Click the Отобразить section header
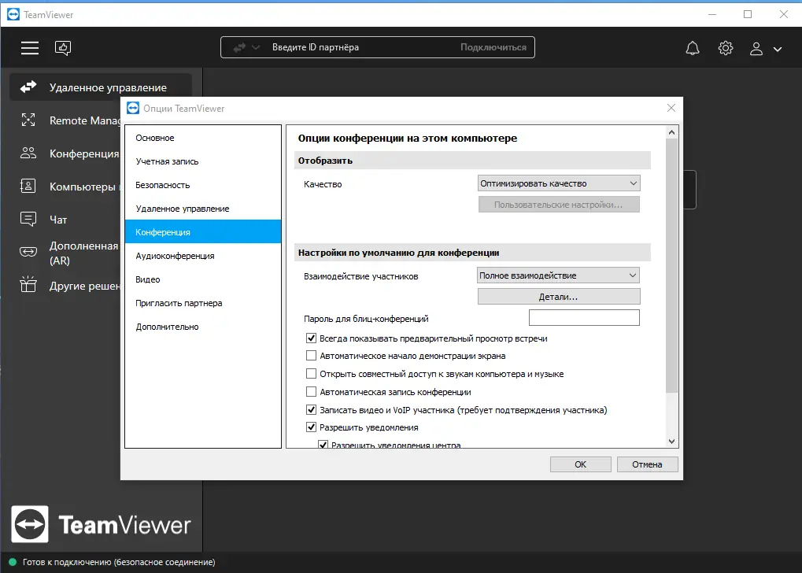The width and height of the screenshot is (802, 573). pyautogui.click(x=472, y=160)
